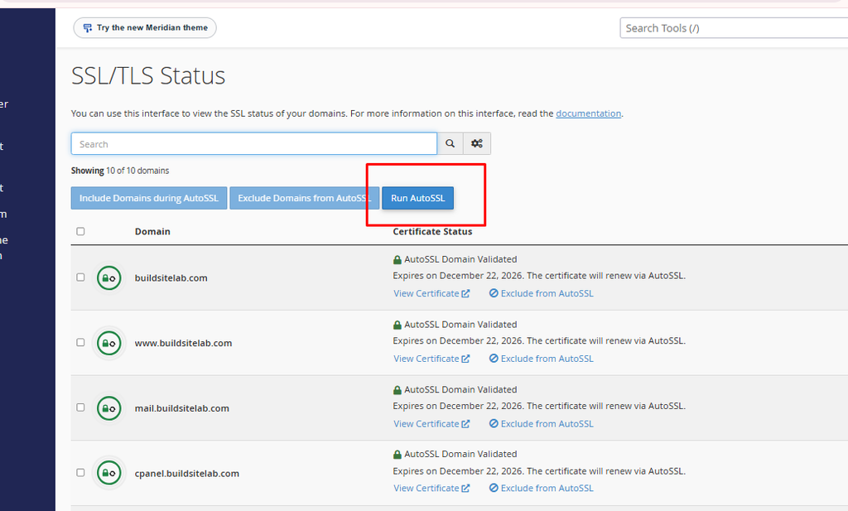Screen dimensions: 848x511
Task: Focus the Search Tools field
Action: point(734,28)
